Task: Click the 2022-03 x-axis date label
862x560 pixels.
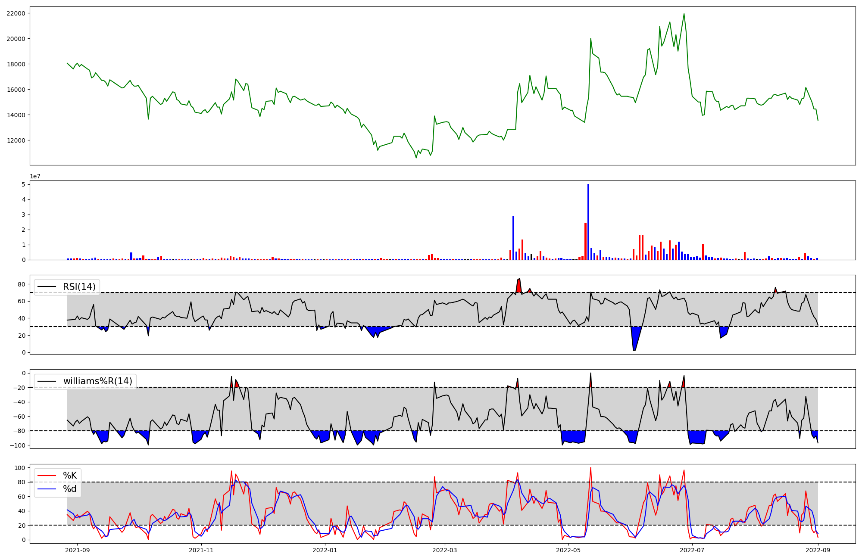Action: (444, 550)
